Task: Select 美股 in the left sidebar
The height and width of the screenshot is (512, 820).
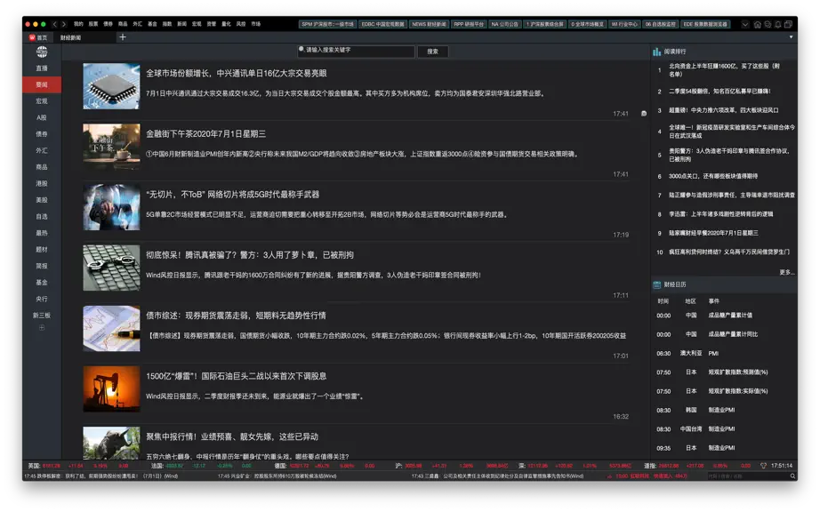Action: click(x=42, y=200)
